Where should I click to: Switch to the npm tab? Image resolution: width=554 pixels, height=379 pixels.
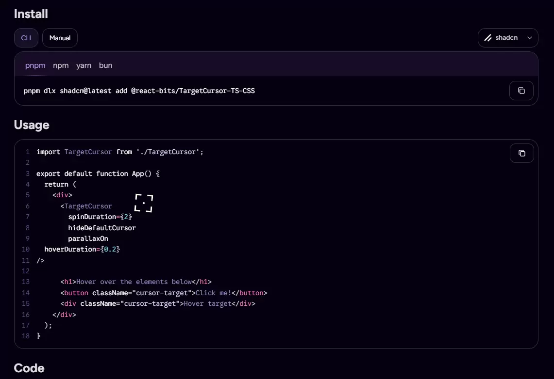pyautogui.click(x=61, y=65)
